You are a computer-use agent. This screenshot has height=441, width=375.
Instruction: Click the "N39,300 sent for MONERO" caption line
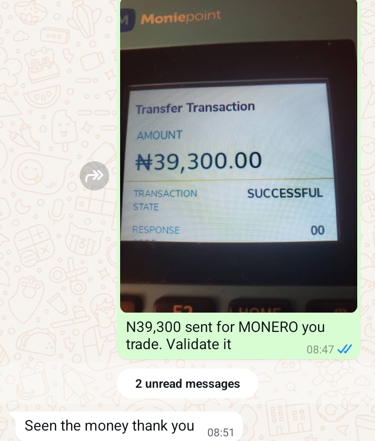click(x=225, y=327)
